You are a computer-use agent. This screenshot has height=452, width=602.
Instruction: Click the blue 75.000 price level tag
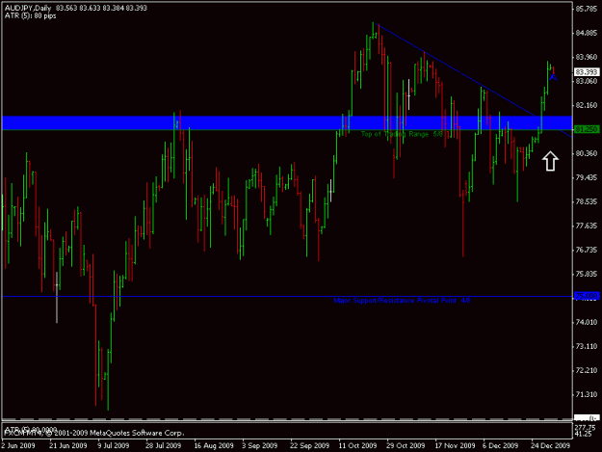point(587,296)
